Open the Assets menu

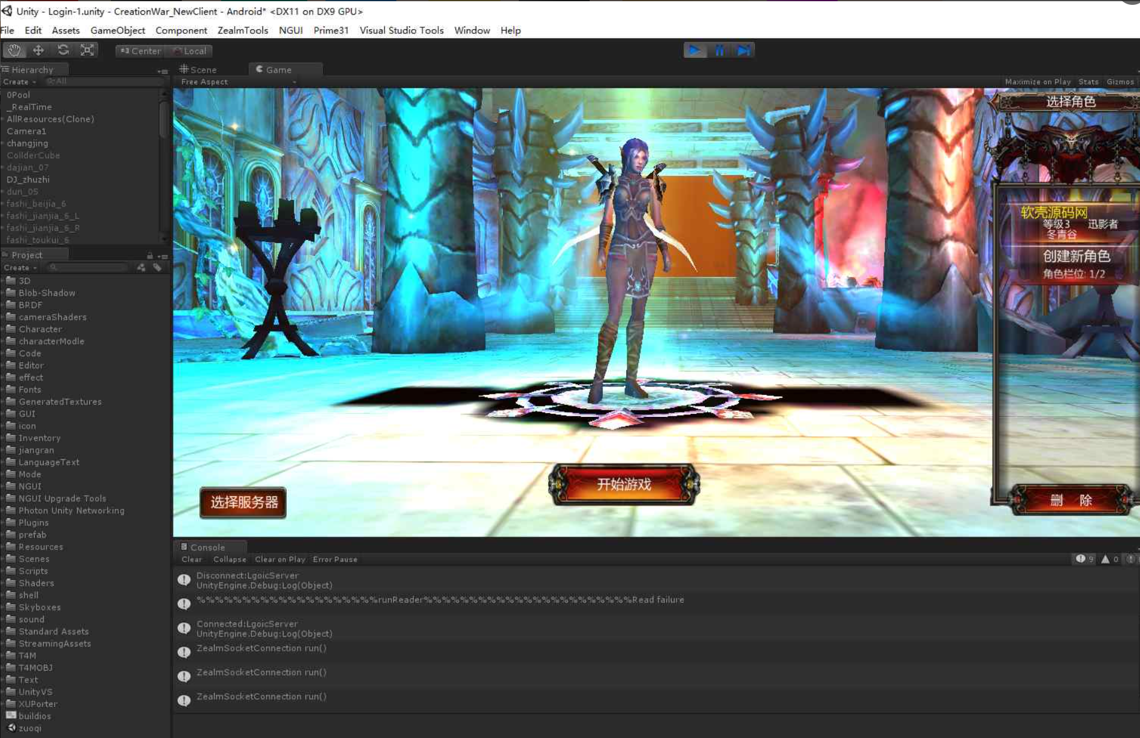click(x=65, y=30)
